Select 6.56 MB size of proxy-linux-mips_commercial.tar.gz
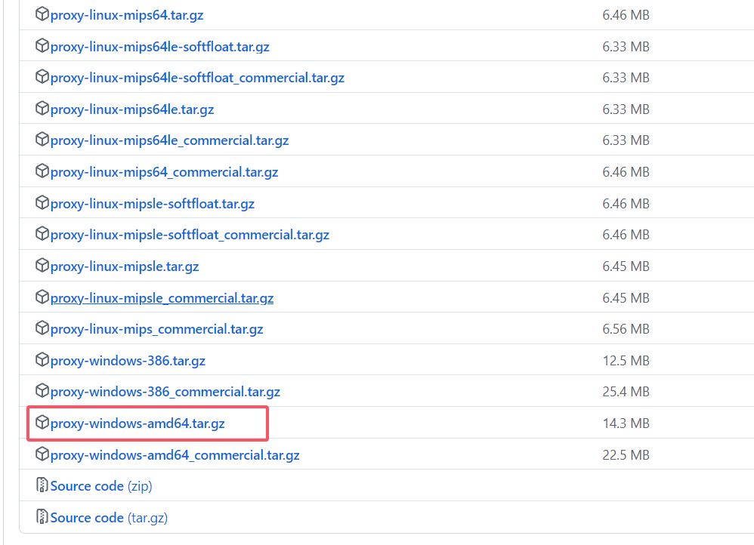The image size is (754, 545). 626,329
